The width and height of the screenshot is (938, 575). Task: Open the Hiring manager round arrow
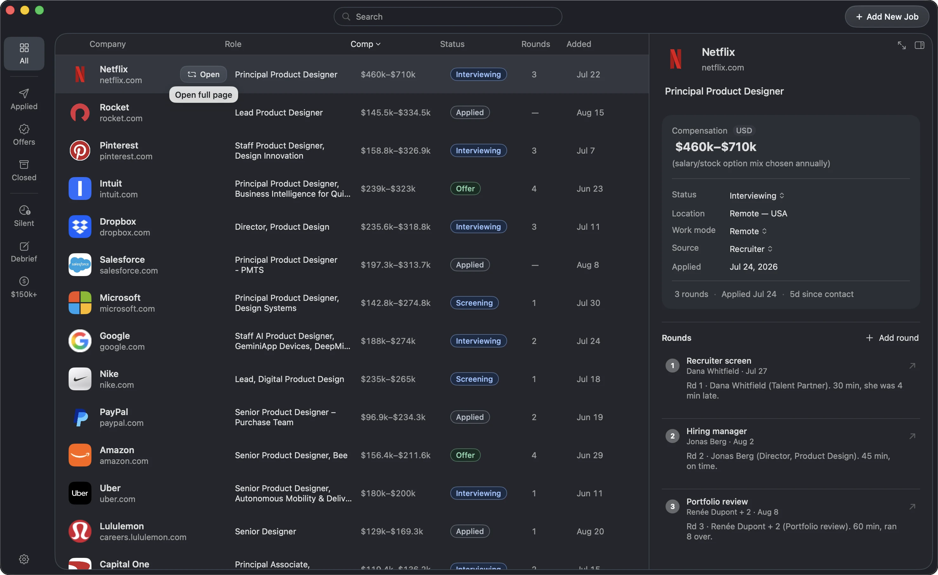[912, 436]
